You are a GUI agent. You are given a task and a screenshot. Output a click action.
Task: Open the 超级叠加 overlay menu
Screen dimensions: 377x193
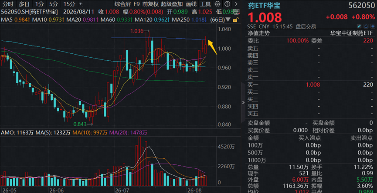[x=172, y=4]
